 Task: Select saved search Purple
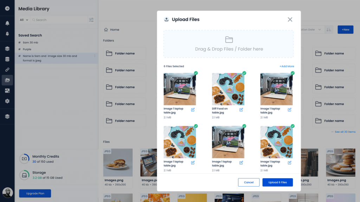tap(27, 49)
